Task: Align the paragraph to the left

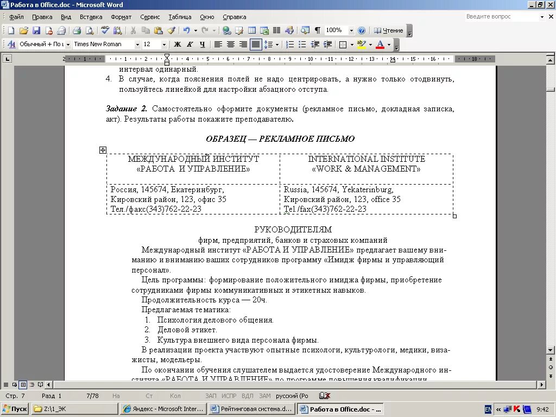Action: pyautogui.click(x=218, y=45)
